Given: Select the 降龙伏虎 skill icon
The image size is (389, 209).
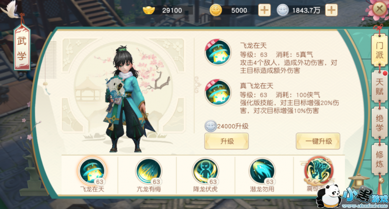Looking at the screenshot, I should point(205,172).
